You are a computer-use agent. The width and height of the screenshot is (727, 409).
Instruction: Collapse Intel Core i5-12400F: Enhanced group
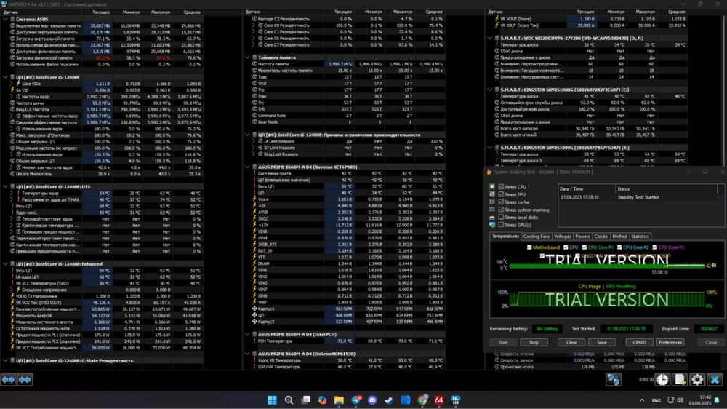coord(6,263)
